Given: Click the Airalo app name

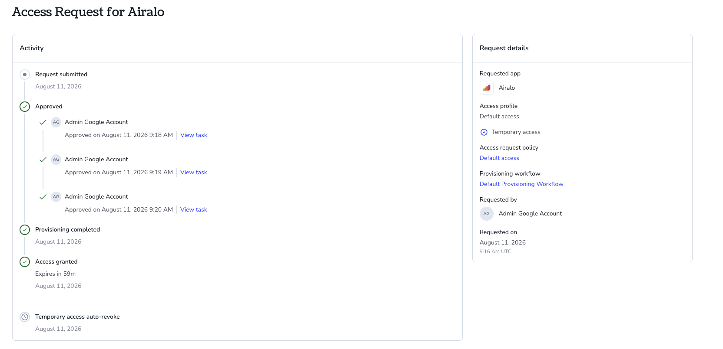Looking at the screenshot, I should (507, 88).
